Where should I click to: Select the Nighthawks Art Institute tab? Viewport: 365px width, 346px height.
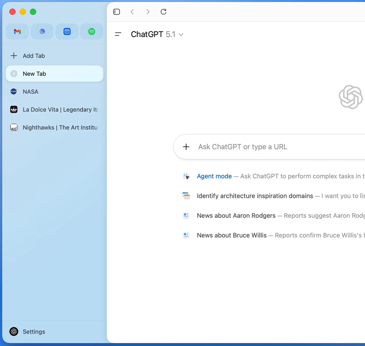coord(54,128)
